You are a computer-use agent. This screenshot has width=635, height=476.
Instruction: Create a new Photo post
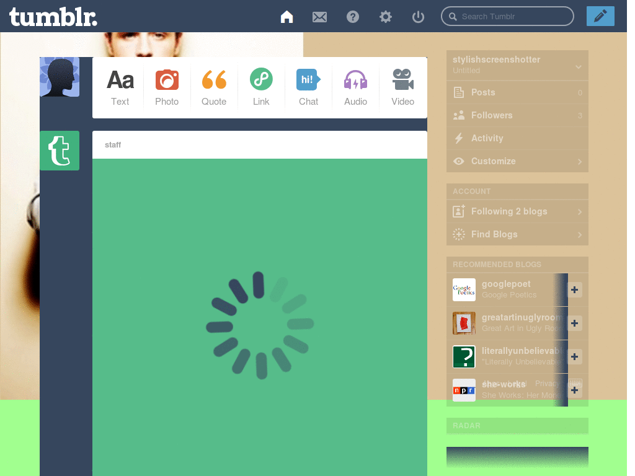(x=167, y=88)
